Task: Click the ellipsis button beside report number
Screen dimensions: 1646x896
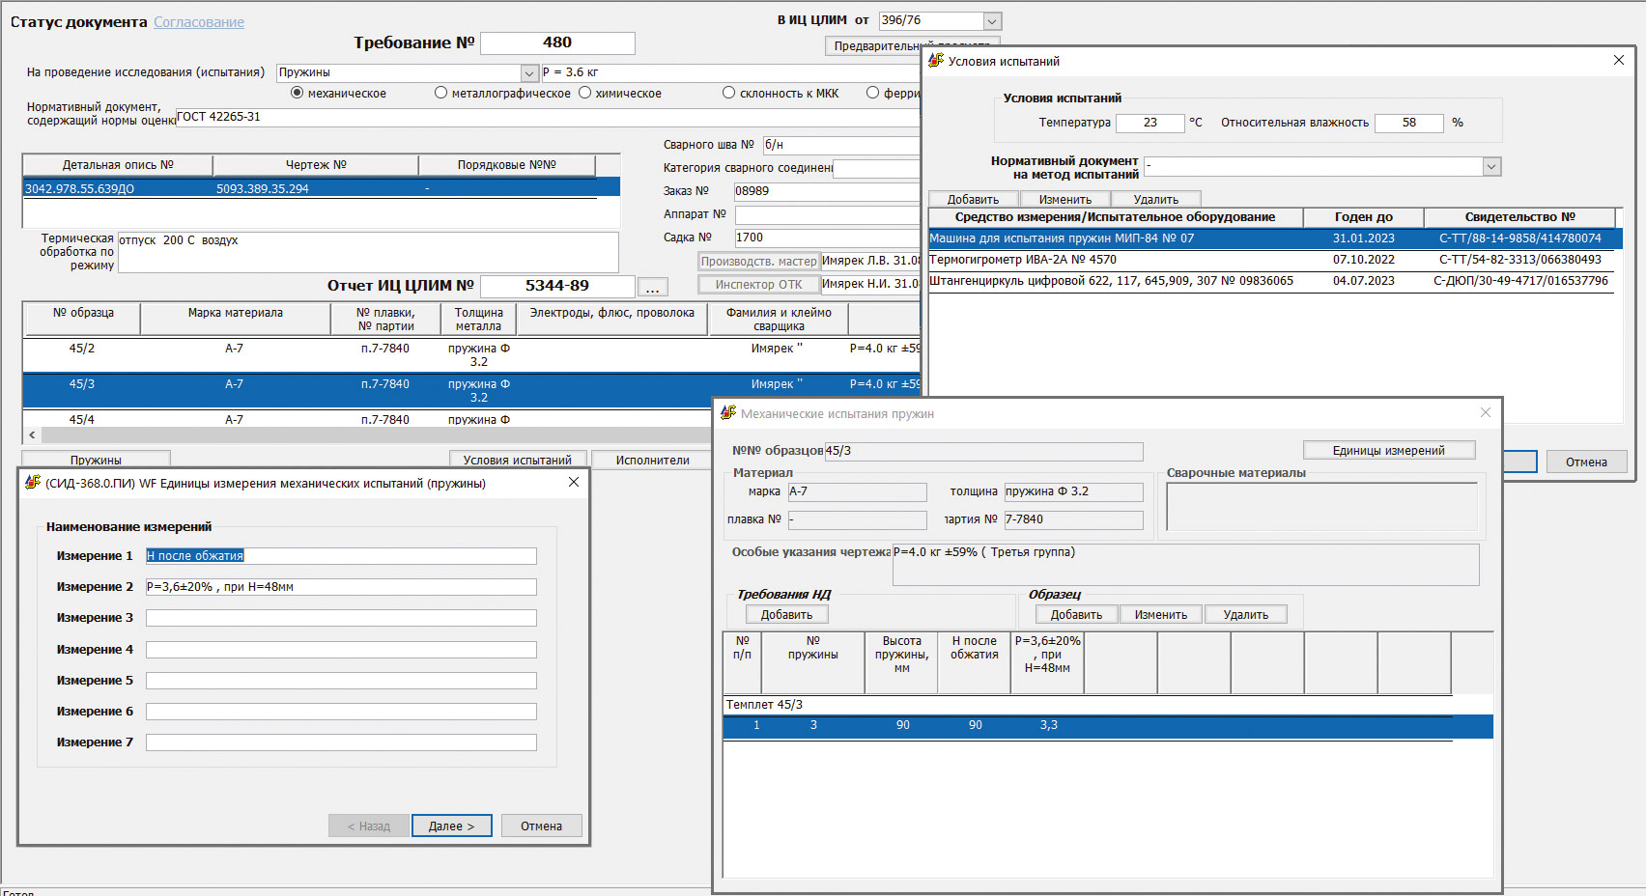Action: (652, 287)
